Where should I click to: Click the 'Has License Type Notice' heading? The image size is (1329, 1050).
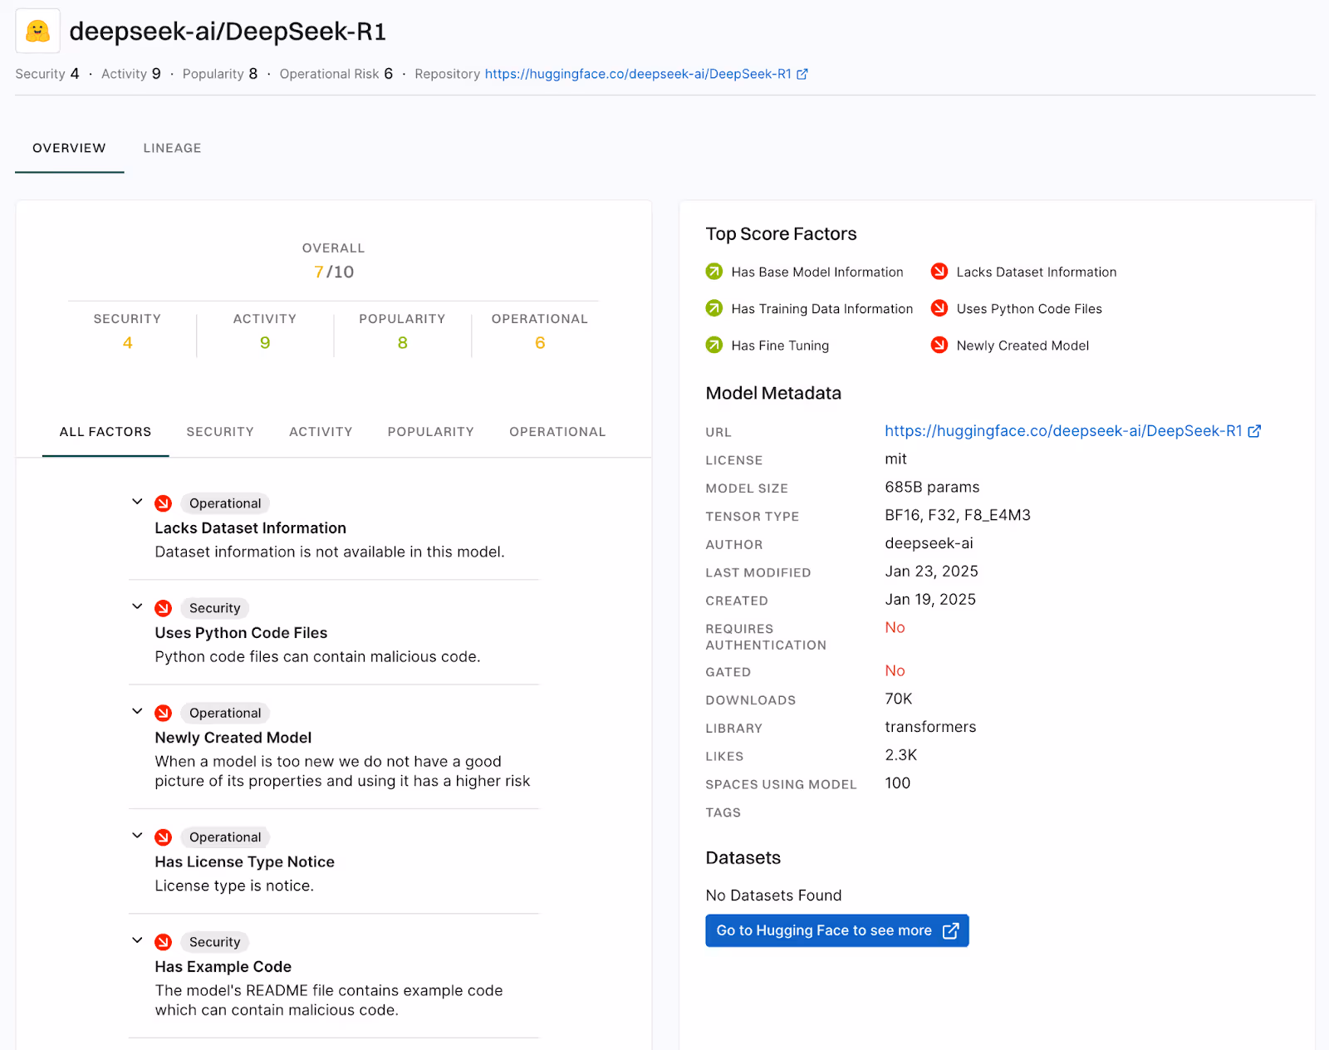click(x=244, y=862)
